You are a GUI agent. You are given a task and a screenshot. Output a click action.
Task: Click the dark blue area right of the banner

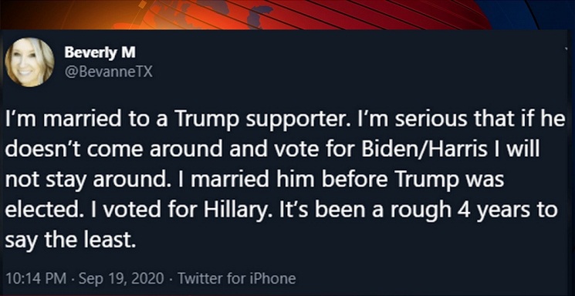point(536,15)
